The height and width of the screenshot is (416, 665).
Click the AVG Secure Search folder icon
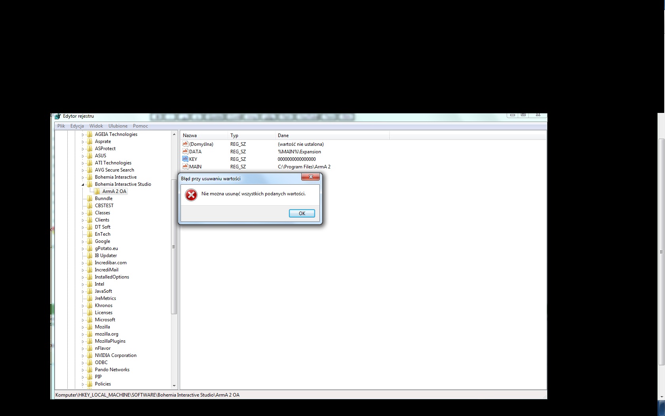click(90, 170)
